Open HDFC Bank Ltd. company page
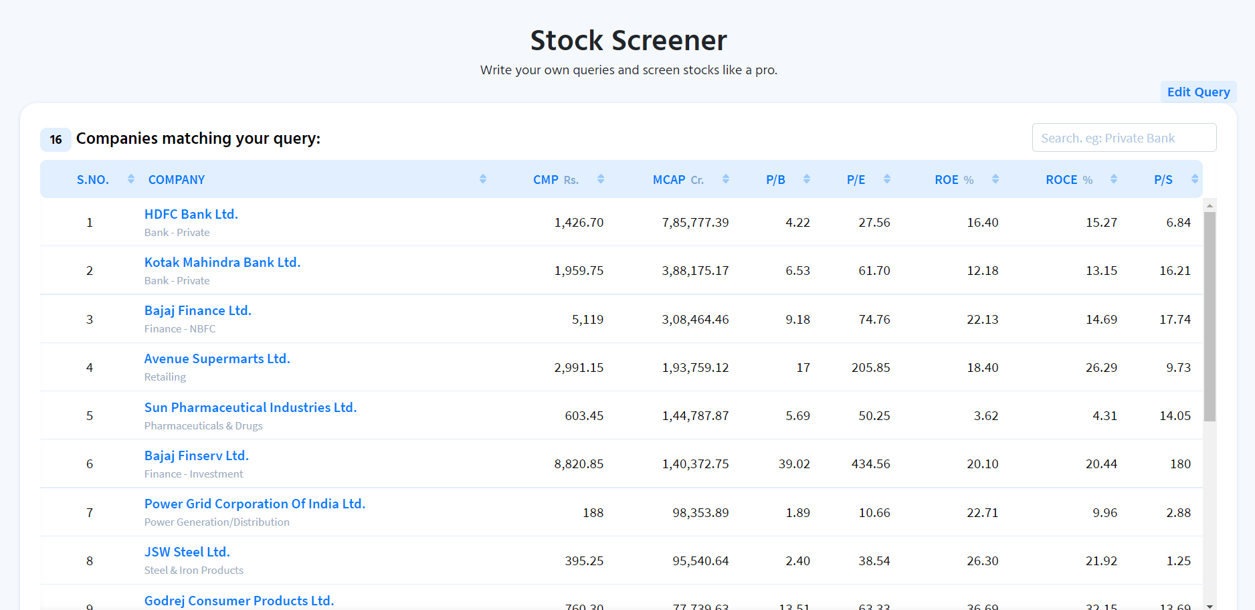The height and width of the screenshot is (610, 1255). (191, 214)
